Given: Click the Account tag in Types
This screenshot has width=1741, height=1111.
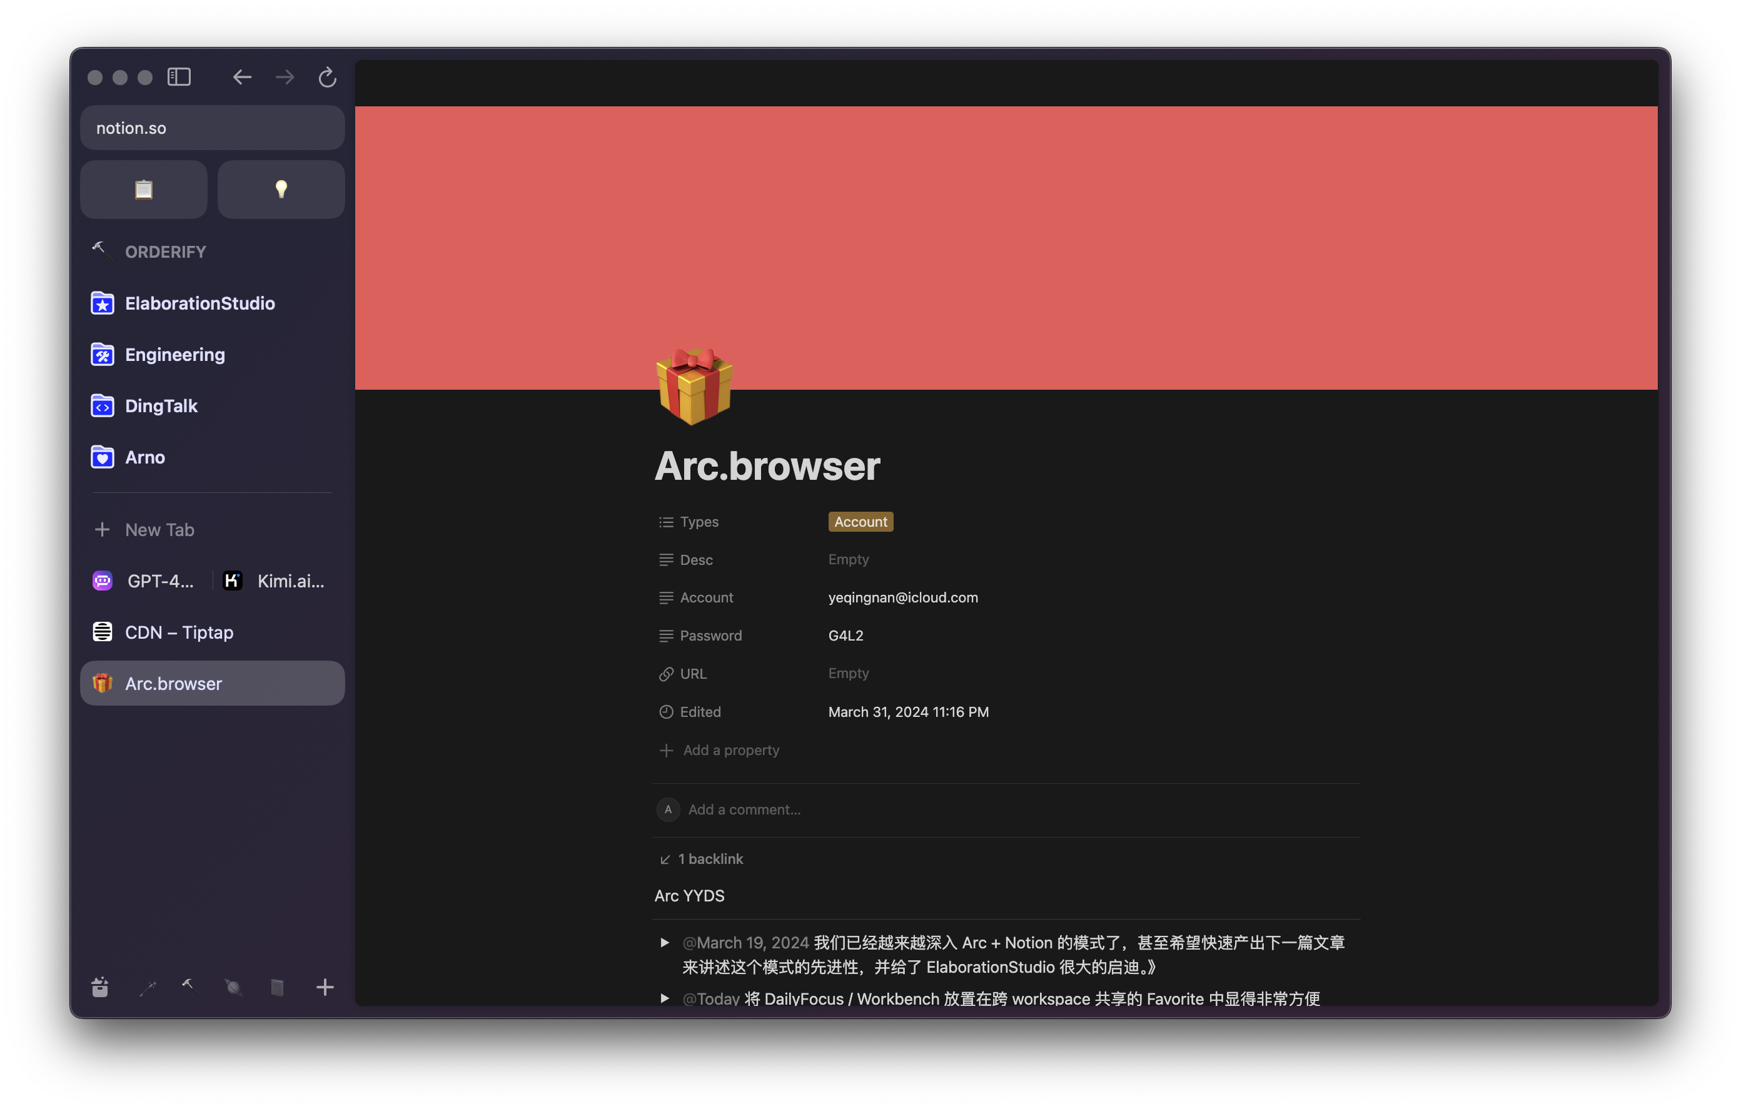Looking at the screenshot, I should click(x=860, y=522).
